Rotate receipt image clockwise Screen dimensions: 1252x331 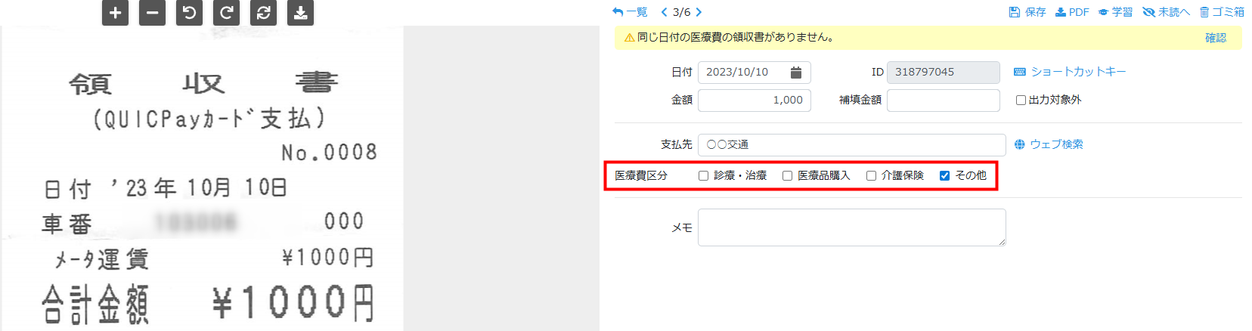226,13
